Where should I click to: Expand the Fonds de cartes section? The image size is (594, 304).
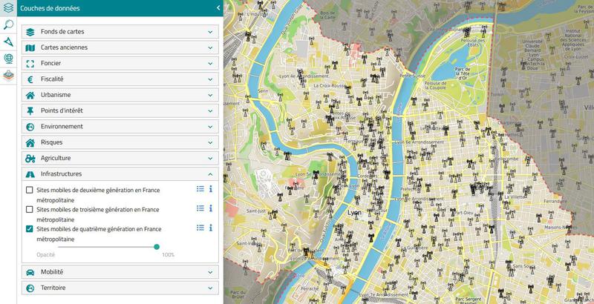(120, 32)
